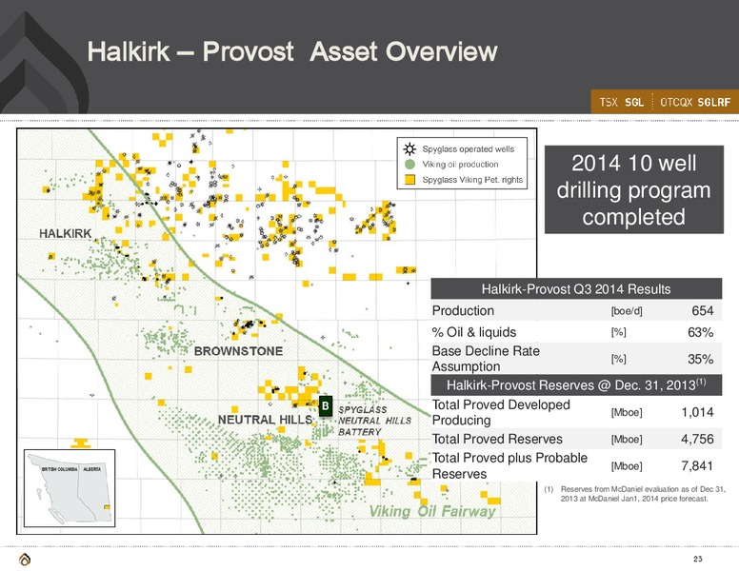Click the Spyglass operated wells legend symbol
This screenshot has width=739, height=571.
pyautogui.click(x=409, y=149)
